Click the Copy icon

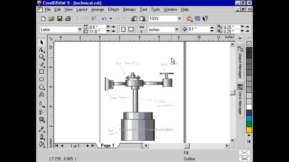click(x=86, y=19)
